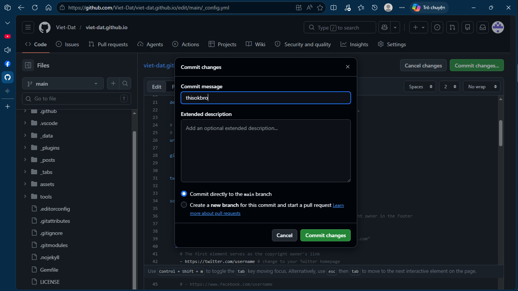
Task: Click Cancel in the commit dialog
Action: tap(284, 235)
